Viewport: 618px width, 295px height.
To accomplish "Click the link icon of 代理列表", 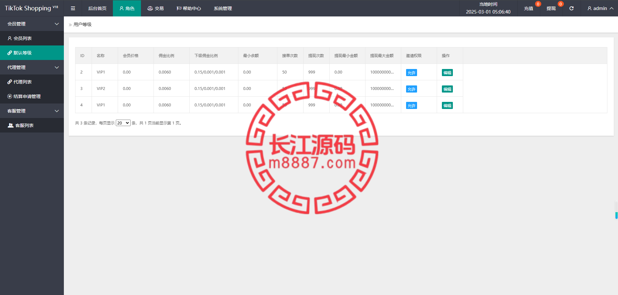I will point(10,82).
